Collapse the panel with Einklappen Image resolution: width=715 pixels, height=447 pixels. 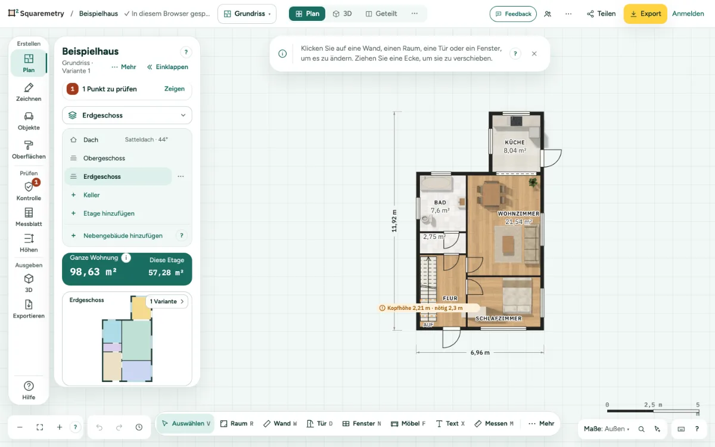(x=167, y=67)
